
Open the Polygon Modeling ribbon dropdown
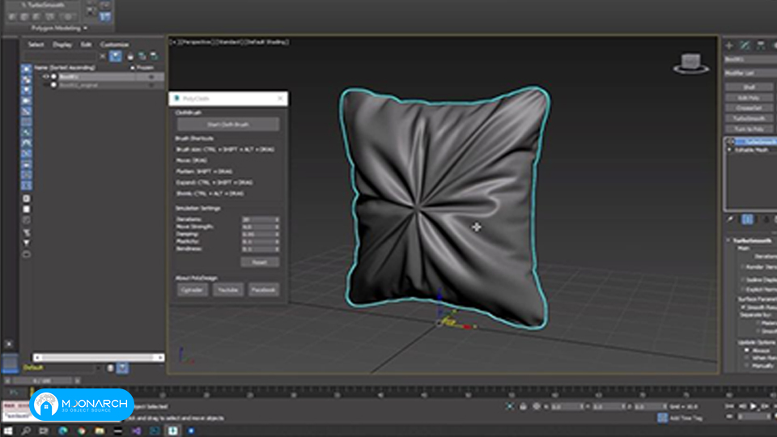pos(59,28)
